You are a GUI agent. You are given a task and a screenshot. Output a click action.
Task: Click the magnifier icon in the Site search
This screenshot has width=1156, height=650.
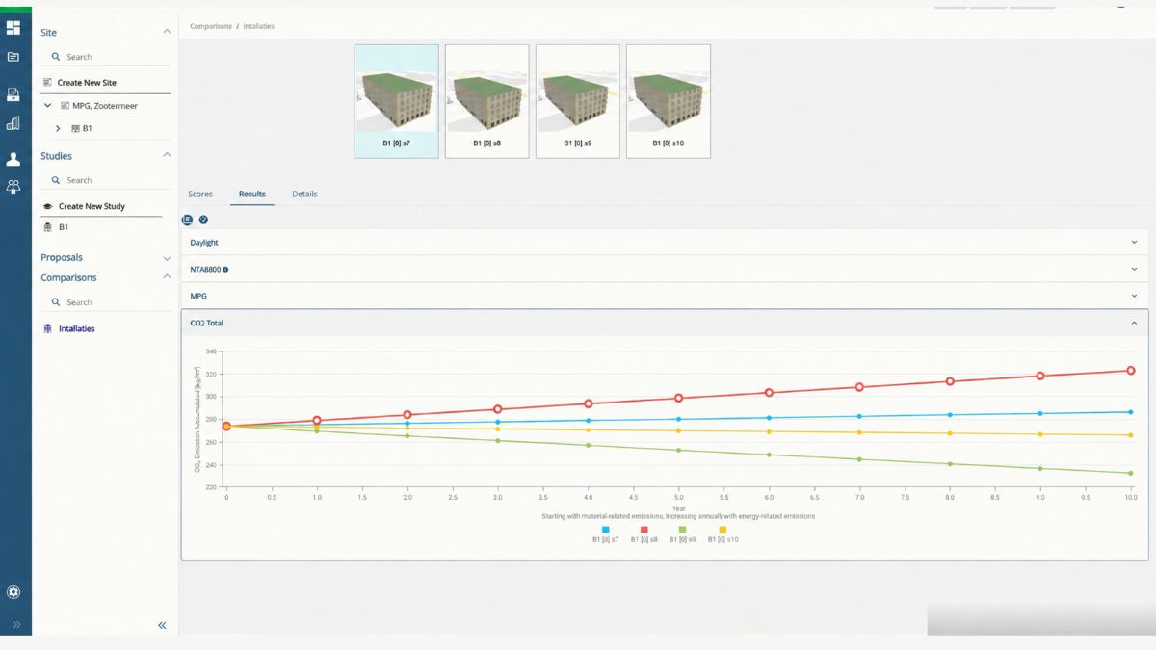pyautogui.click(x=56, y=57)
